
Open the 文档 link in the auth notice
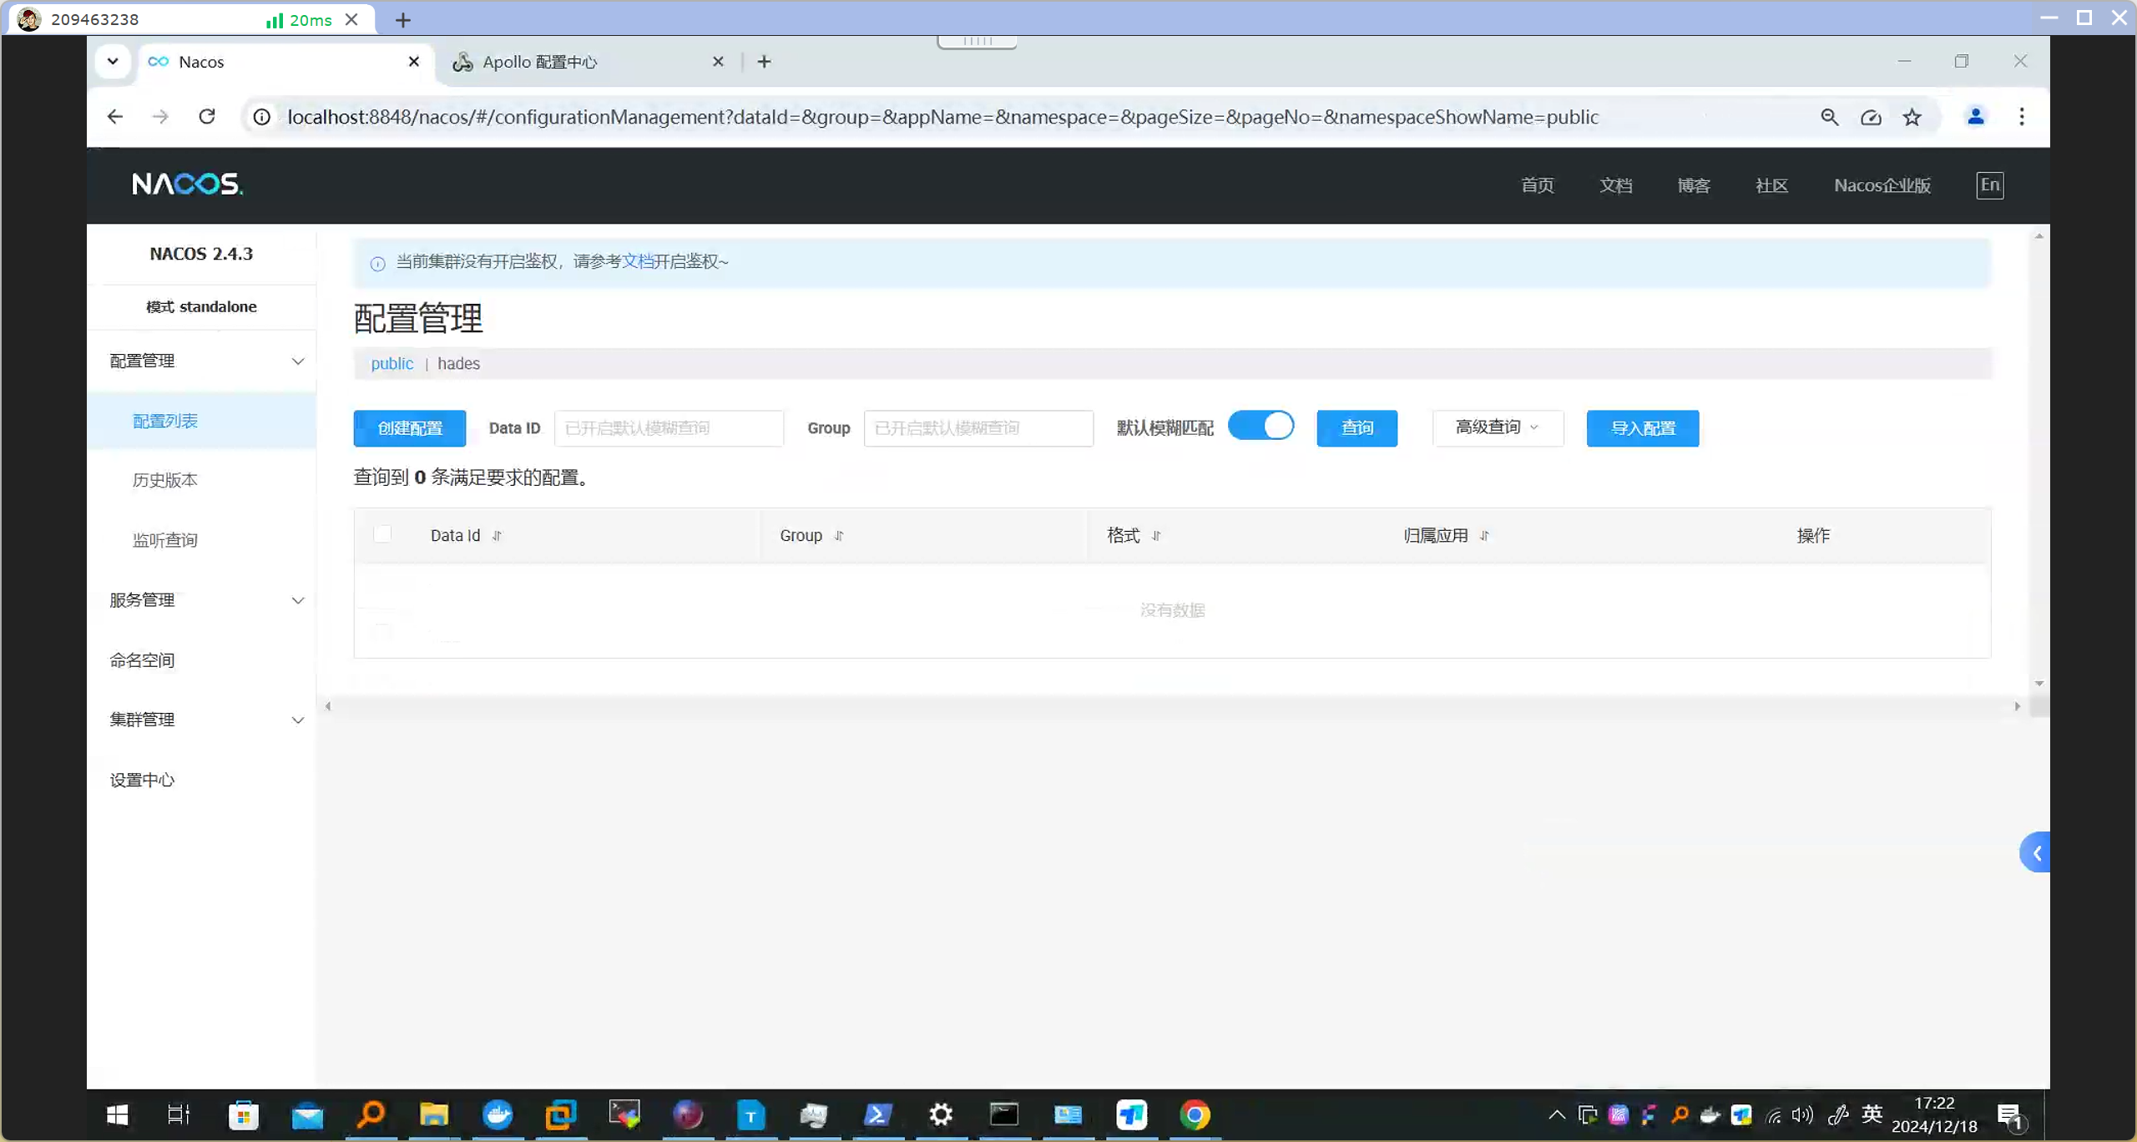[x=638, y=261]
